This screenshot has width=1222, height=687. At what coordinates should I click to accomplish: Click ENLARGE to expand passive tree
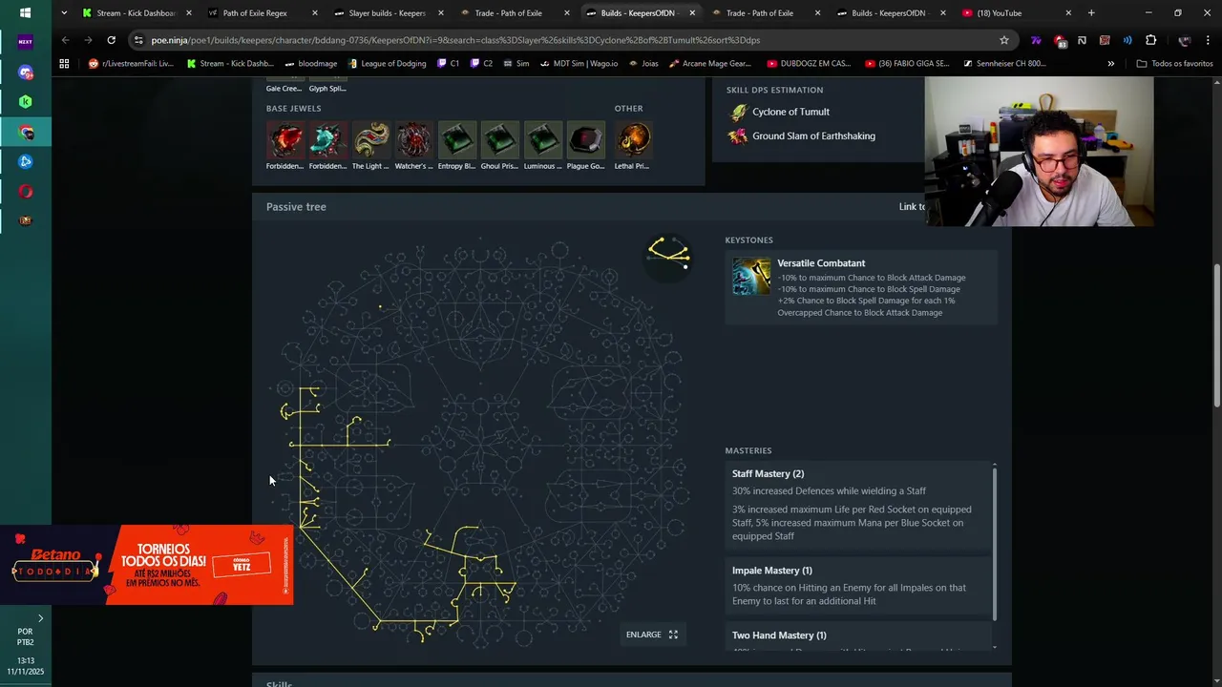click(652, 635)
